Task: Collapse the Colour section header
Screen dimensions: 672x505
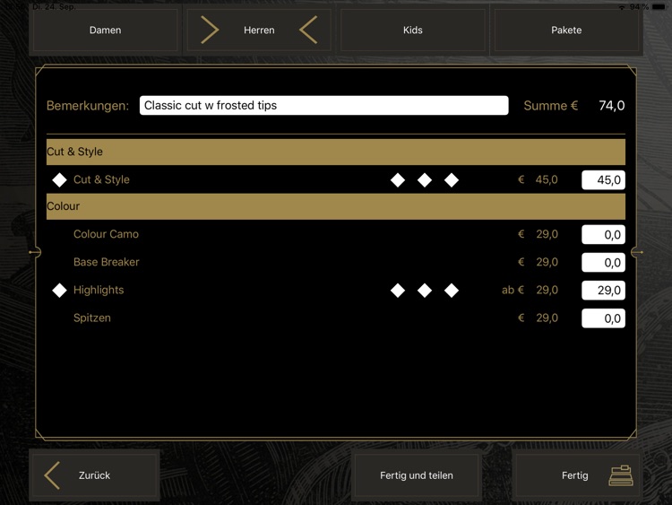Action: [x=336, y=206]
